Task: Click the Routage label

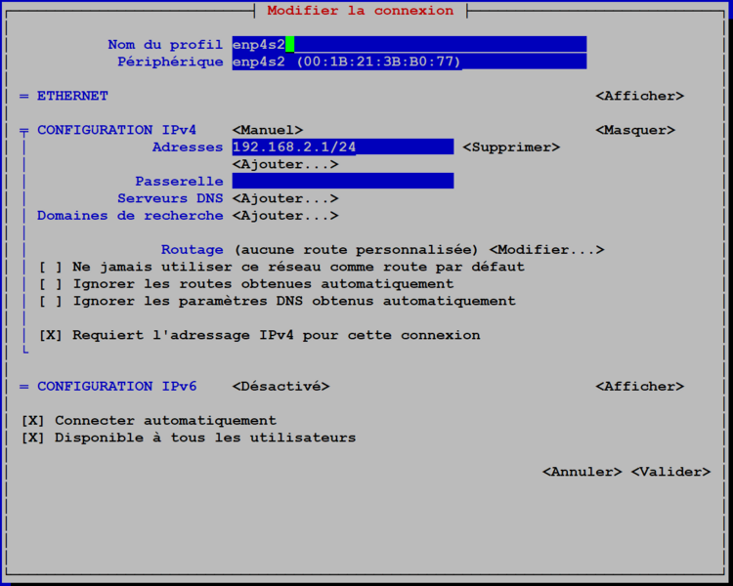Action: pyautogui.click(x=193, y=250)
